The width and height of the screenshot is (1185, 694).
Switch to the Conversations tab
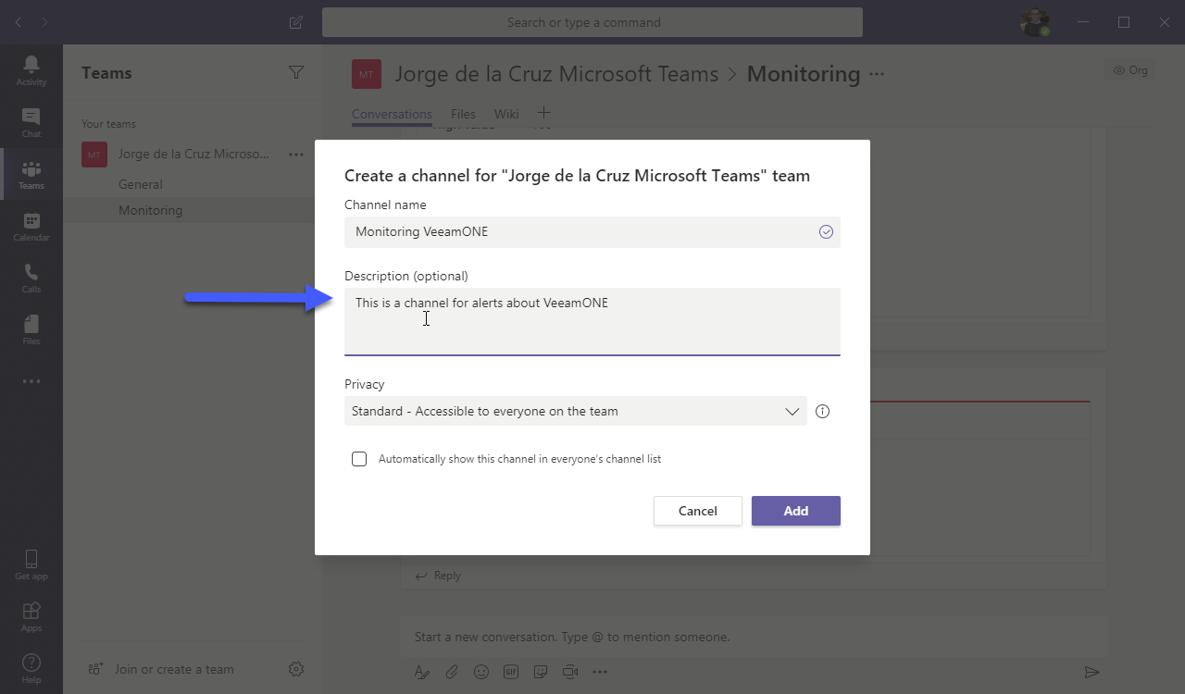coord(392,114)
